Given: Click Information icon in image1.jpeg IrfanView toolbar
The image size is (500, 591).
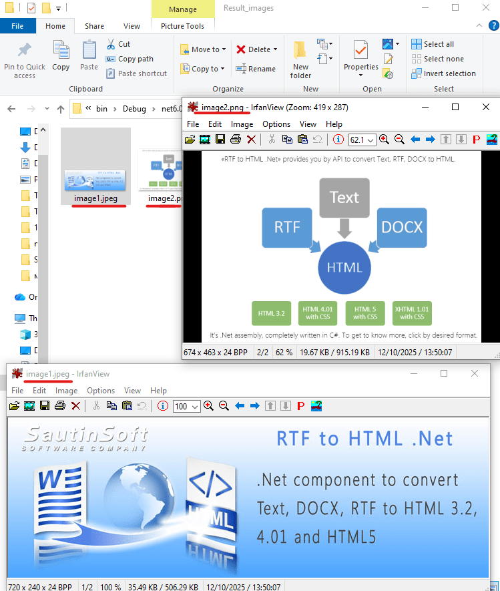Looking at the screenshot, I should (163, 406).
